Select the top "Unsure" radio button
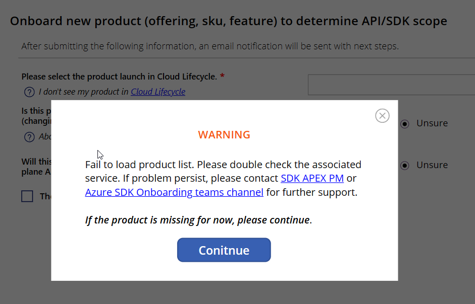The height and width of the screenshot is (304, 475). (404, 123)
